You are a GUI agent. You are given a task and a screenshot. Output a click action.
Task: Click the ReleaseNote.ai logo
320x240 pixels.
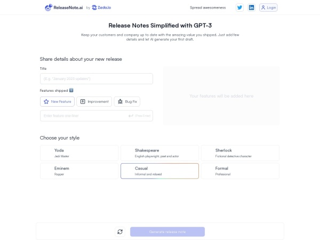point(64,7)
